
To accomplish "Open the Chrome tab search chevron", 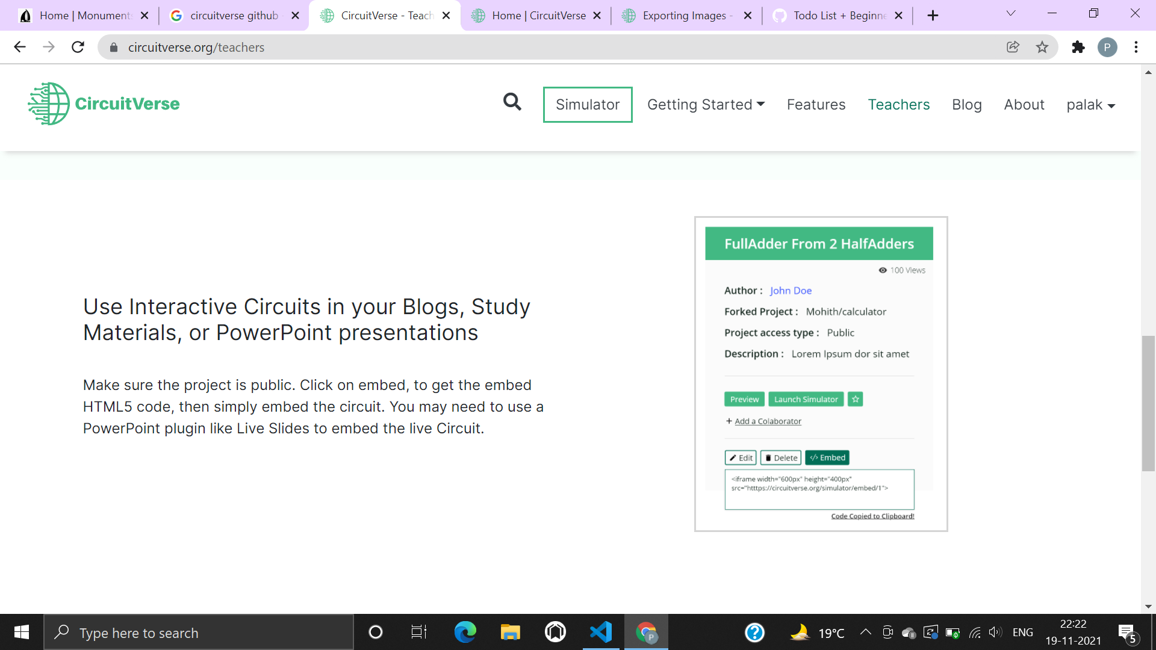I will pos(1010,13).
